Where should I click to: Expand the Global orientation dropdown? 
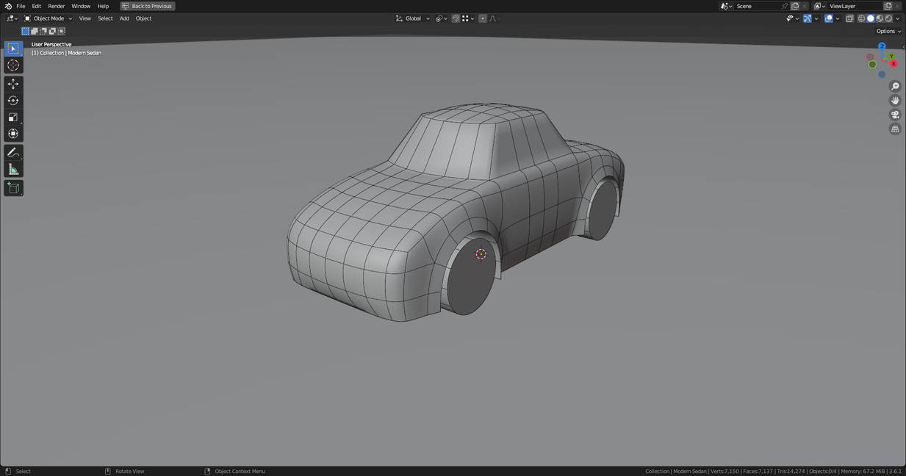[x=413, y=18]
